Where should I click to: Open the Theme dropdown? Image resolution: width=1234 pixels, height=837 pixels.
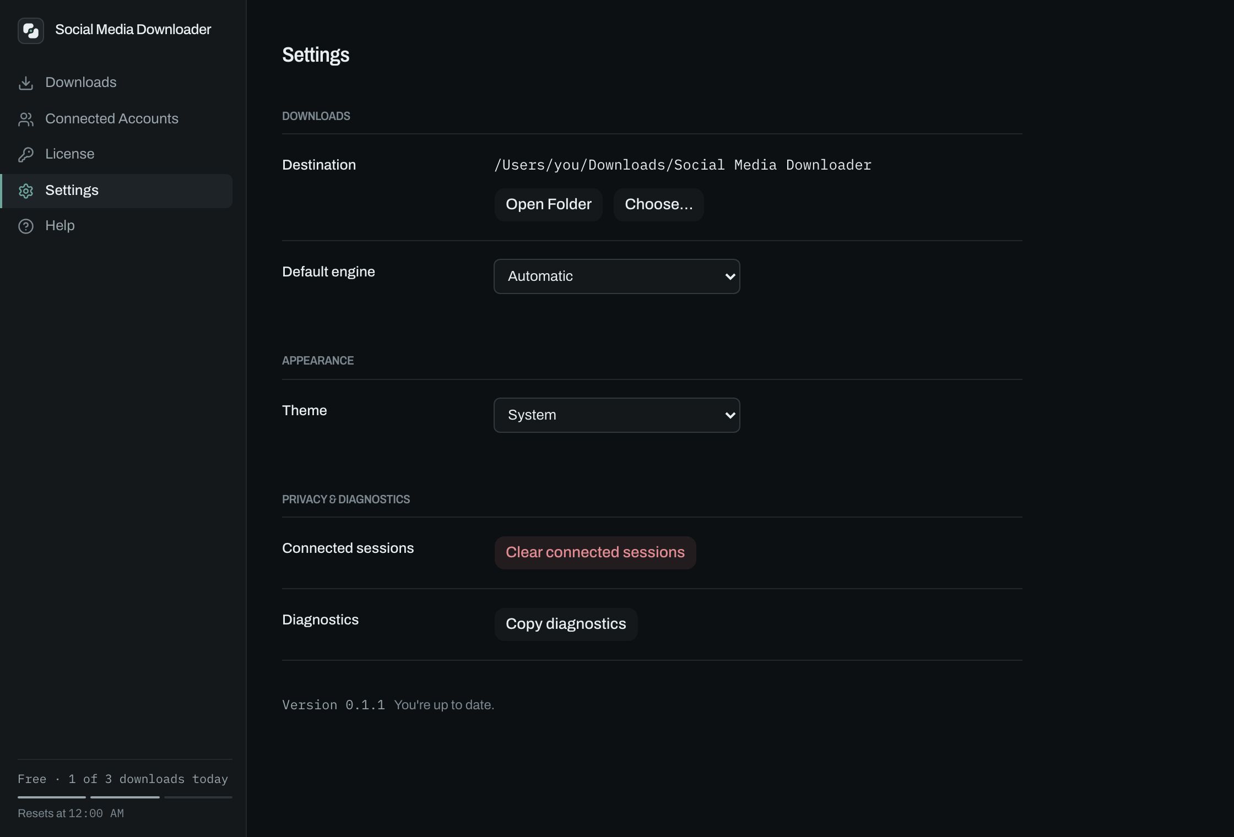(x=617, y=415)
